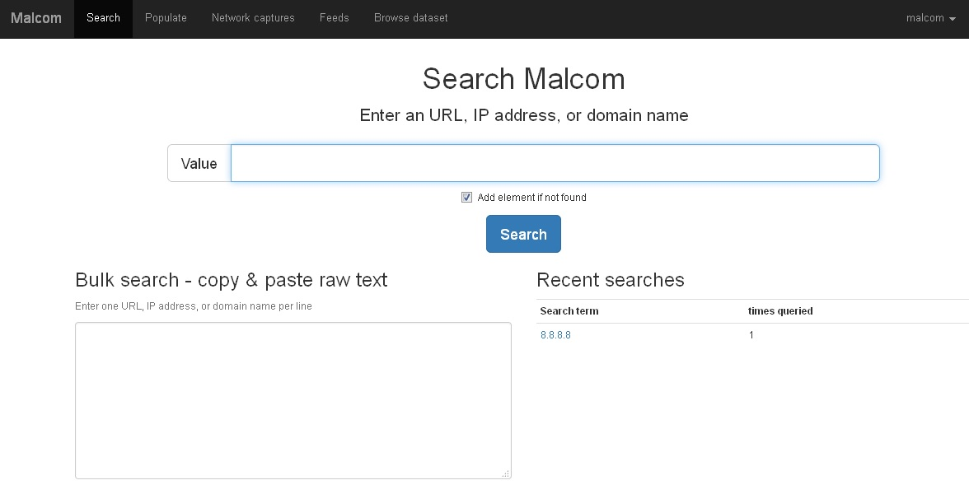Click the caret arrow beside malcom username
This screenshot has width=969, height=485.
pos(953,19)
